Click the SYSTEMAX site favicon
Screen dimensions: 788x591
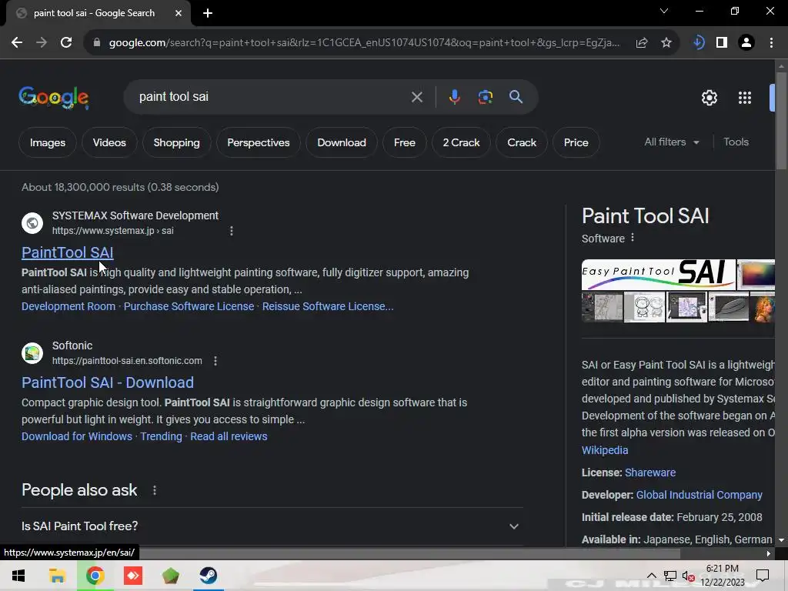coord(32,223)
